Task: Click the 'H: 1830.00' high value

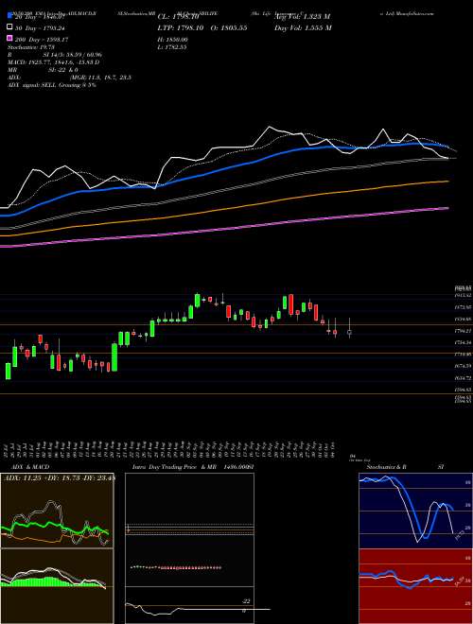Action: pyautogui.click(x=173, y=40)
